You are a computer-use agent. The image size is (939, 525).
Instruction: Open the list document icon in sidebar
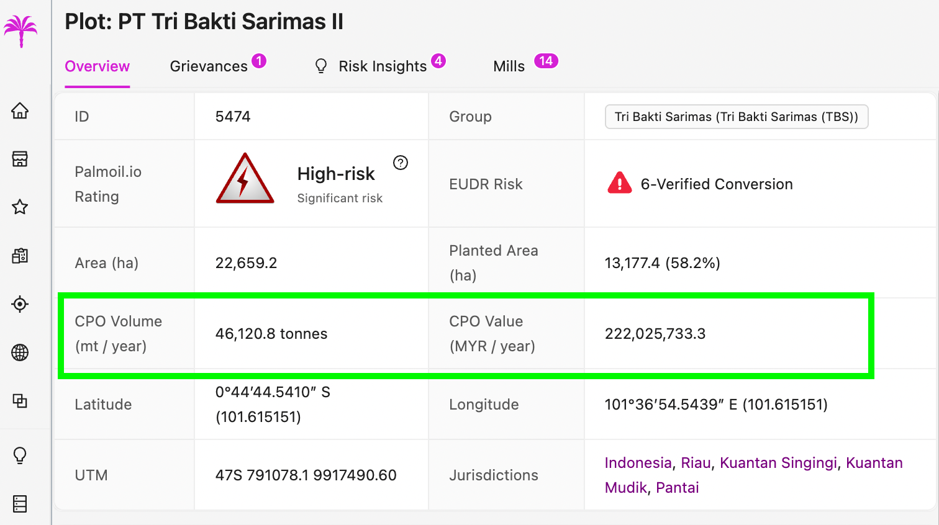tap(20, 504)
